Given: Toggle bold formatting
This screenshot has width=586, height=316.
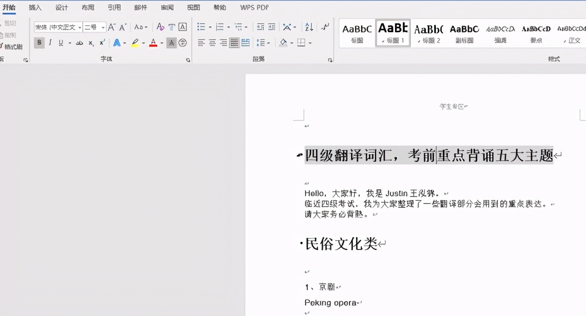Looking at the screenshot, I should click(x=39, y=43).
